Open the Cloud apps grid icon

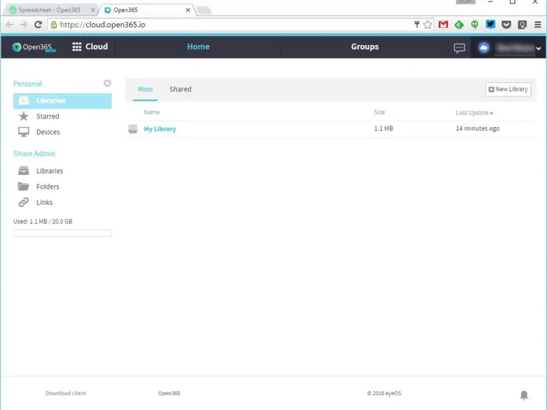point(77,46)
